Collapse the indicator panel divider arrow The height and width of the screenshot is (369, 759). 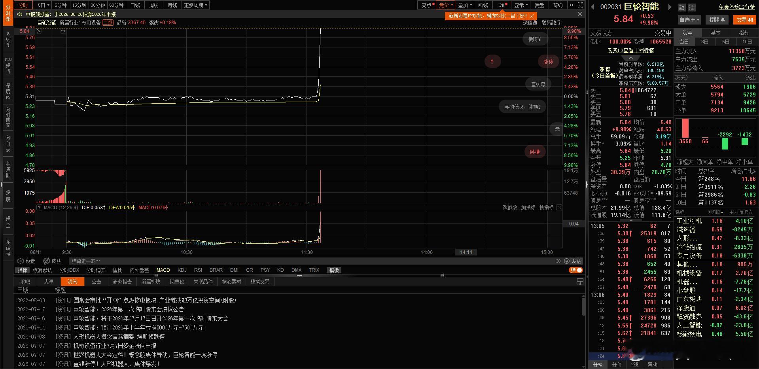coord(299,275)
